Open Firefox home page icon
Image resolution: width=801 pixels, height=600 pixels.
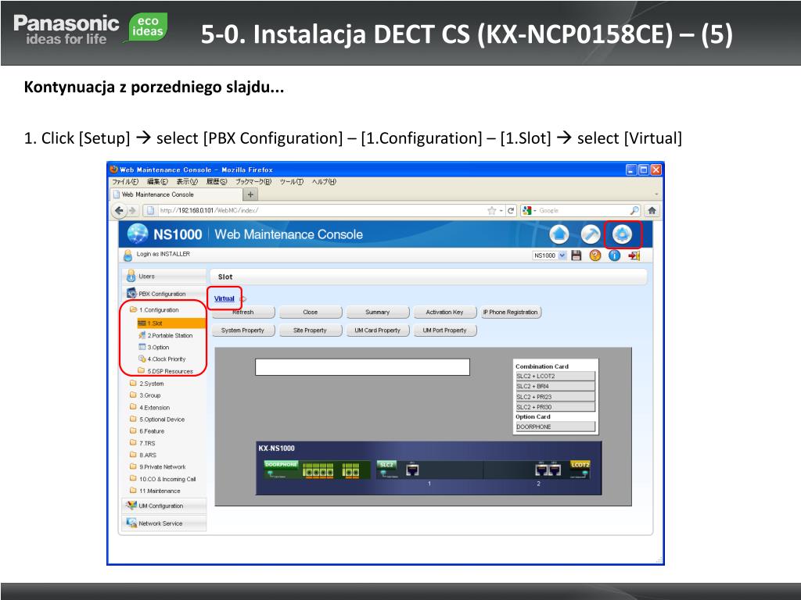pyautogui.click(x=652, y=210)
